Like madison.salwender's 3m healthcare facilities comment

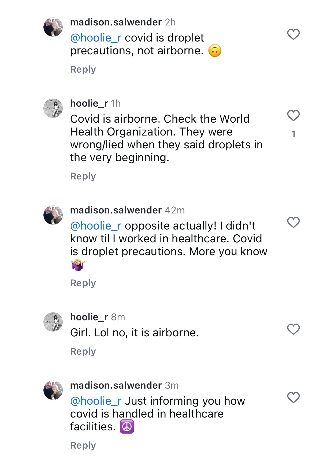293,397
